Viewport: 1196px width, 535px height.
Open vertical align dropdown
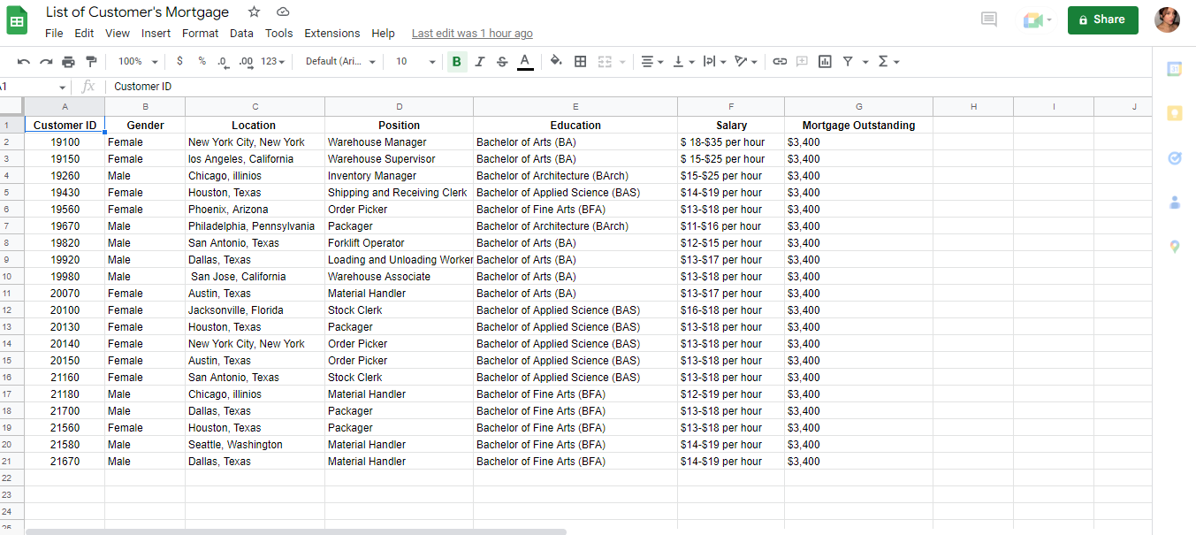tap(683, 61)
